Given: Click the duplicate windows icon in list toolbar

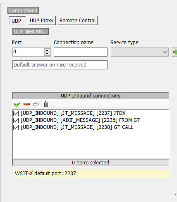Looking at the screenshot, I should coord(36,104).
